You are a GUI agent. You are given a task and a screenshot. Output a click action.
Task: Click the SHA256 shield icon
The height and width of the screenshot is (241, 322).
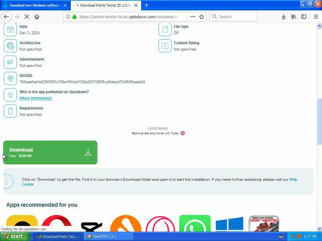pos(10,78)
